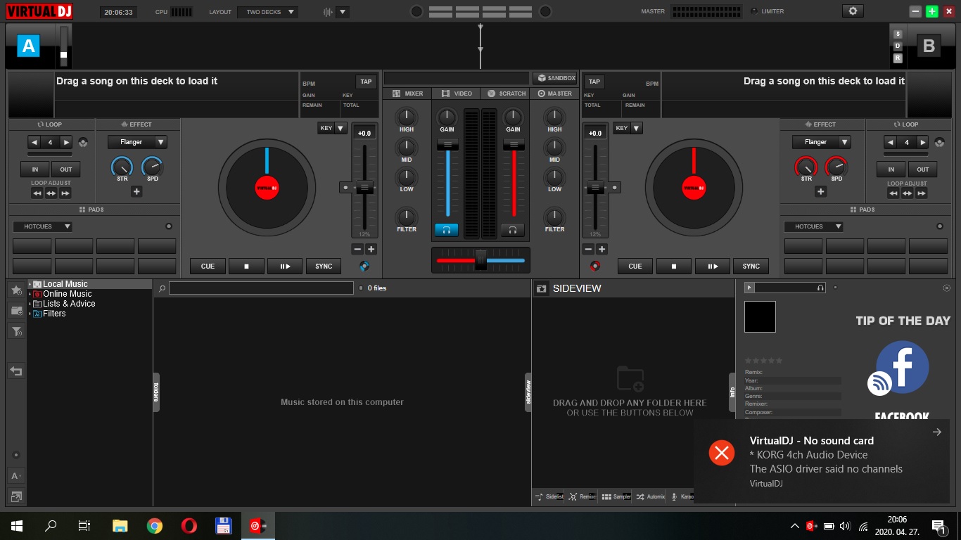Click stop on deck A
The image size is (961, 540).
(x=246, y=266)
